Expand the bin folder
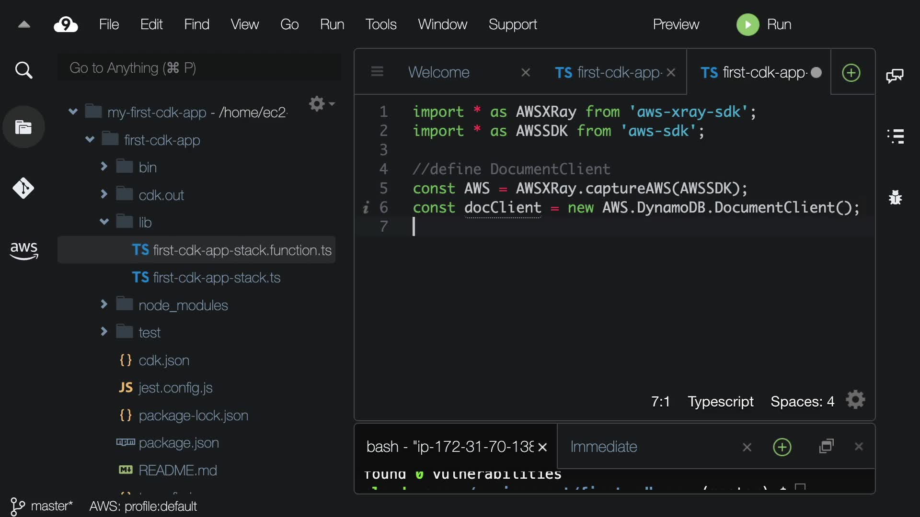The width and height of the screenshot is (920, 517). click(104, 167)
